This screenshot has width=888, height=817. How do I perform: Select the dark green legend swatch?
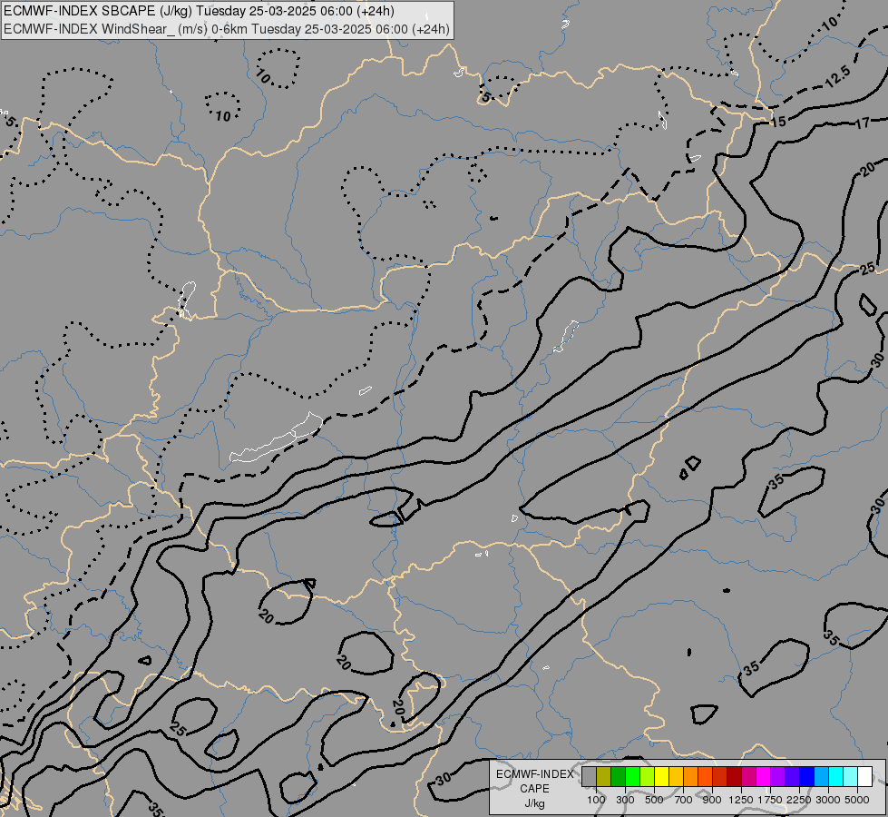618,777
